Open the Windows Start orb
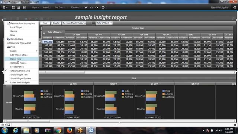Viewport: 238px width, 134px height. [x=4, y=131]
